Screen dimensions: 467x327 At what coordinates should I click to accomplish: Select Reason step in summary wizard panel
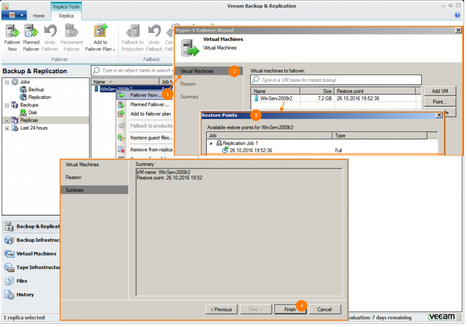(73, 178)
